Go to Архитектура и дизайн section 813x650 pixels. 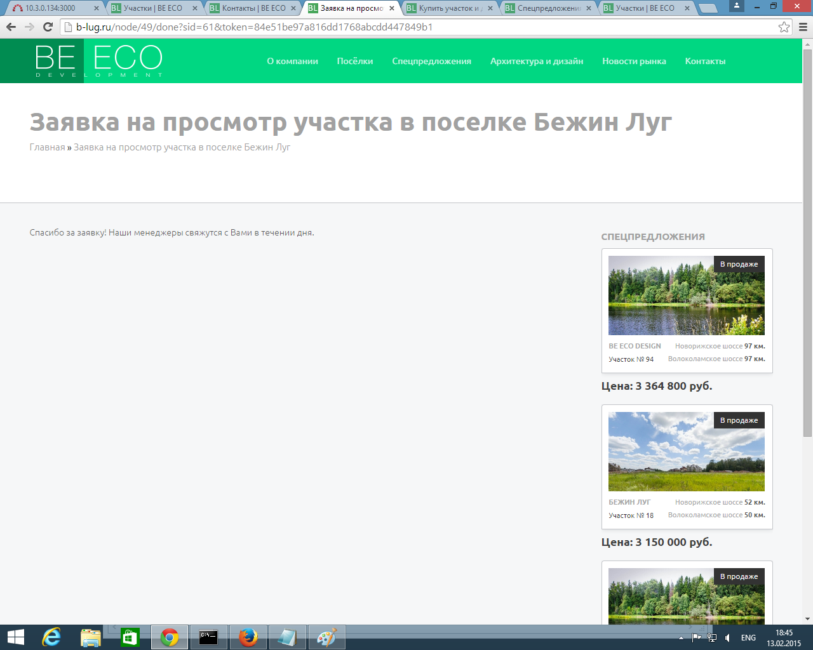536,62
